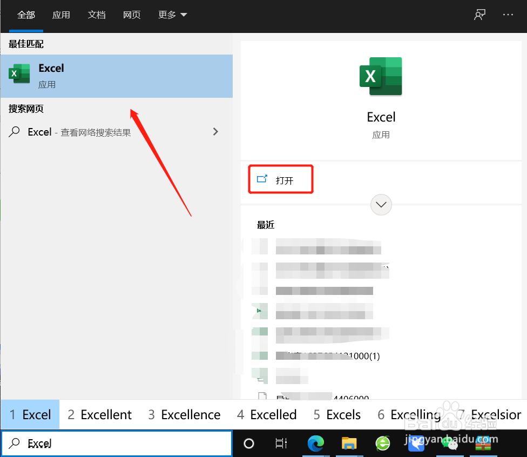The image size is (527, 457).
Task: Open File Explorer from the taskbar
Action: [x=349, y=443]
